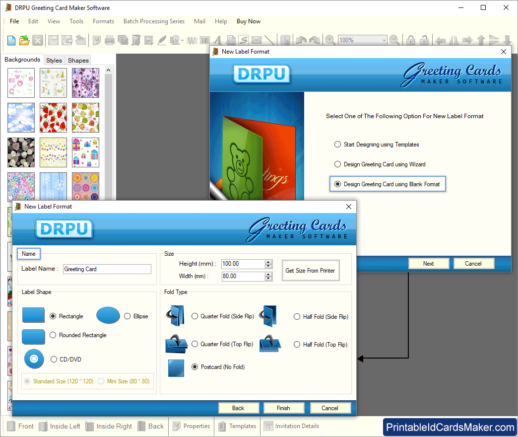Increase Width value with up stepper
The image size is (518, 437).
268,274
